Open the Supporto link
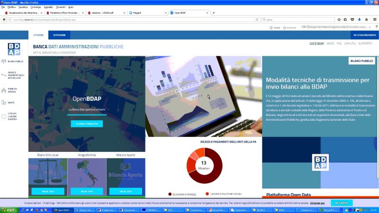This screenshot has height=213, width=379. click(x=365, y=44)
